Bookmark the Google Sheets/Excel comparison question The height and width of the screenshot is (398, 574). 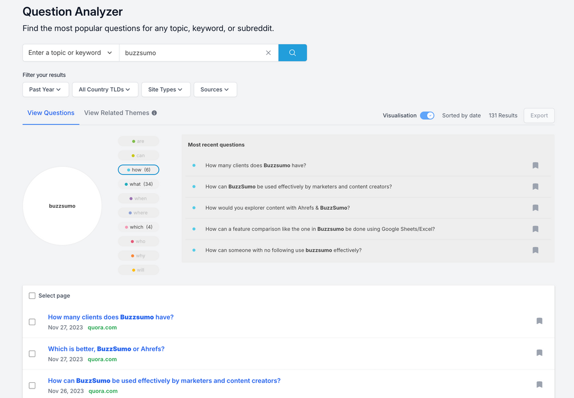click(x=535, y=229)
